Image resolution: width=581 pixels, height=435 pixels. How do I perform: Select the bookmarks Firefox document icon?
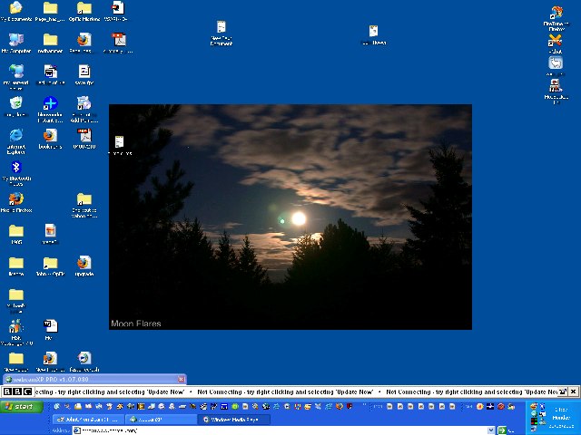coord(50,139)
